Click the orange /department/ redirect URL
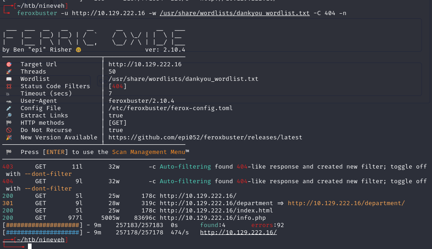The height and width of the screenshot is (249, 432). [x=346, y=203]
